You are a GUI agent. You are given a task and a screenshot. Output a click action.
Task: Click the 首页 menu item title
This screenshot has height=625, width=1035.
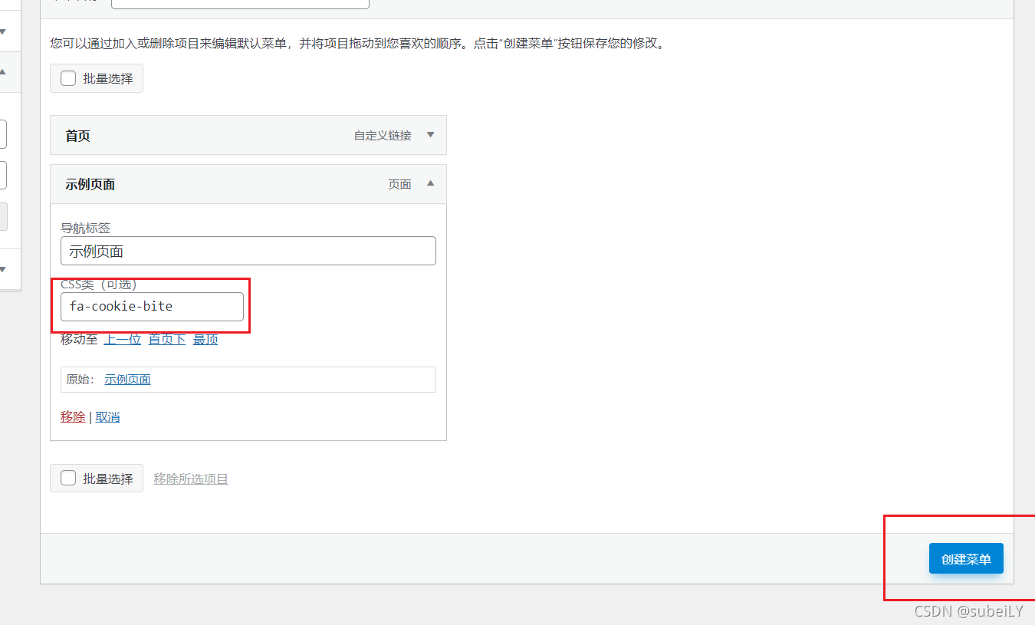tap(77, 136)
